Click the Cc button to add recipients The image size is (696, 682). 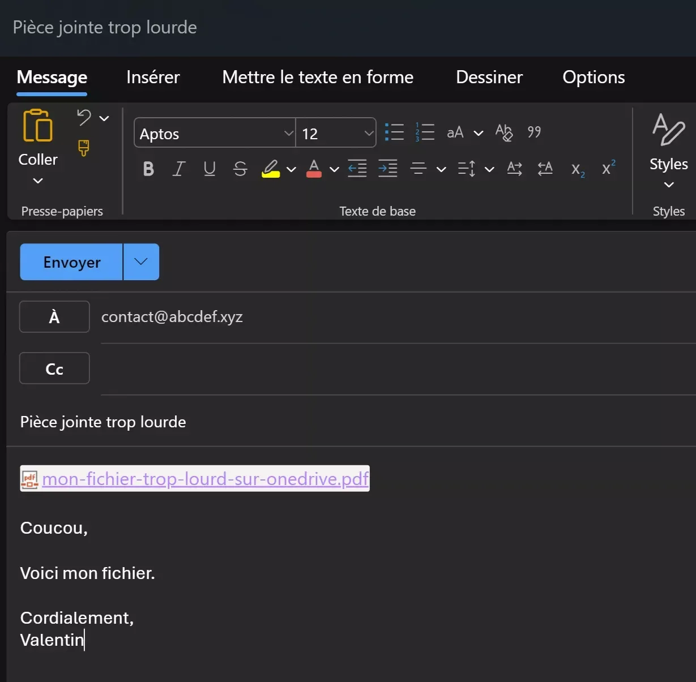point(54,368)
